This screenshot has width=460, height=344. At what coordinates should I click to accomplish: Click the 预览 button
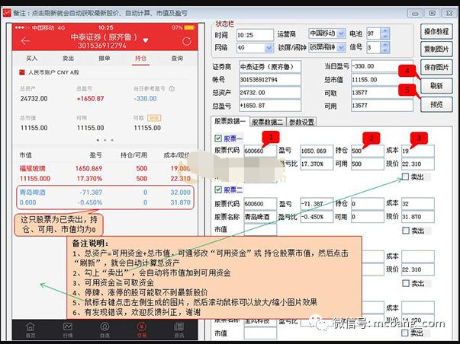pos(436,104)
